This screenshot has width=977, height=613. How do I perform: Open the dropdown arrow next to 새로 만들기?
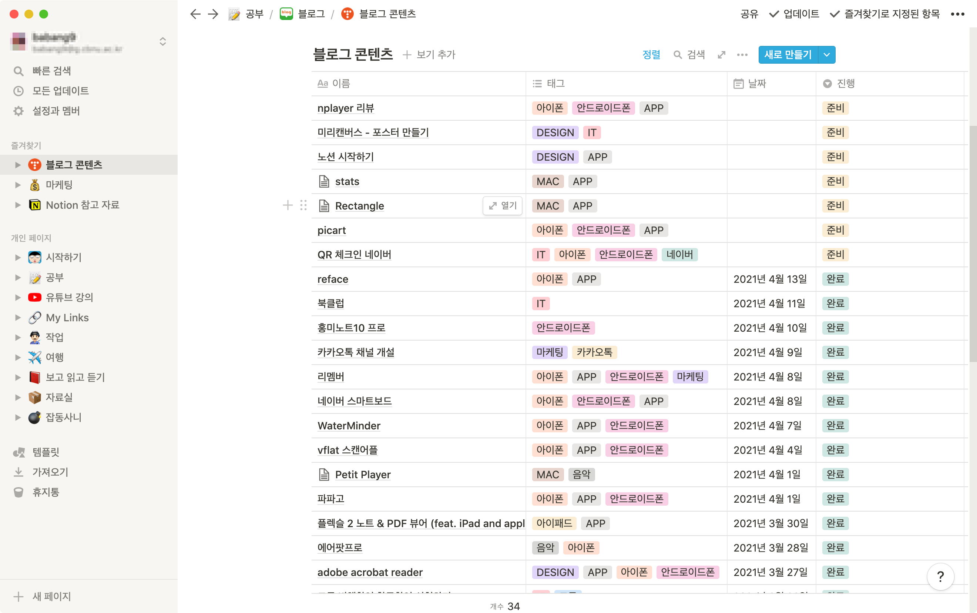[x=827, y=55]
